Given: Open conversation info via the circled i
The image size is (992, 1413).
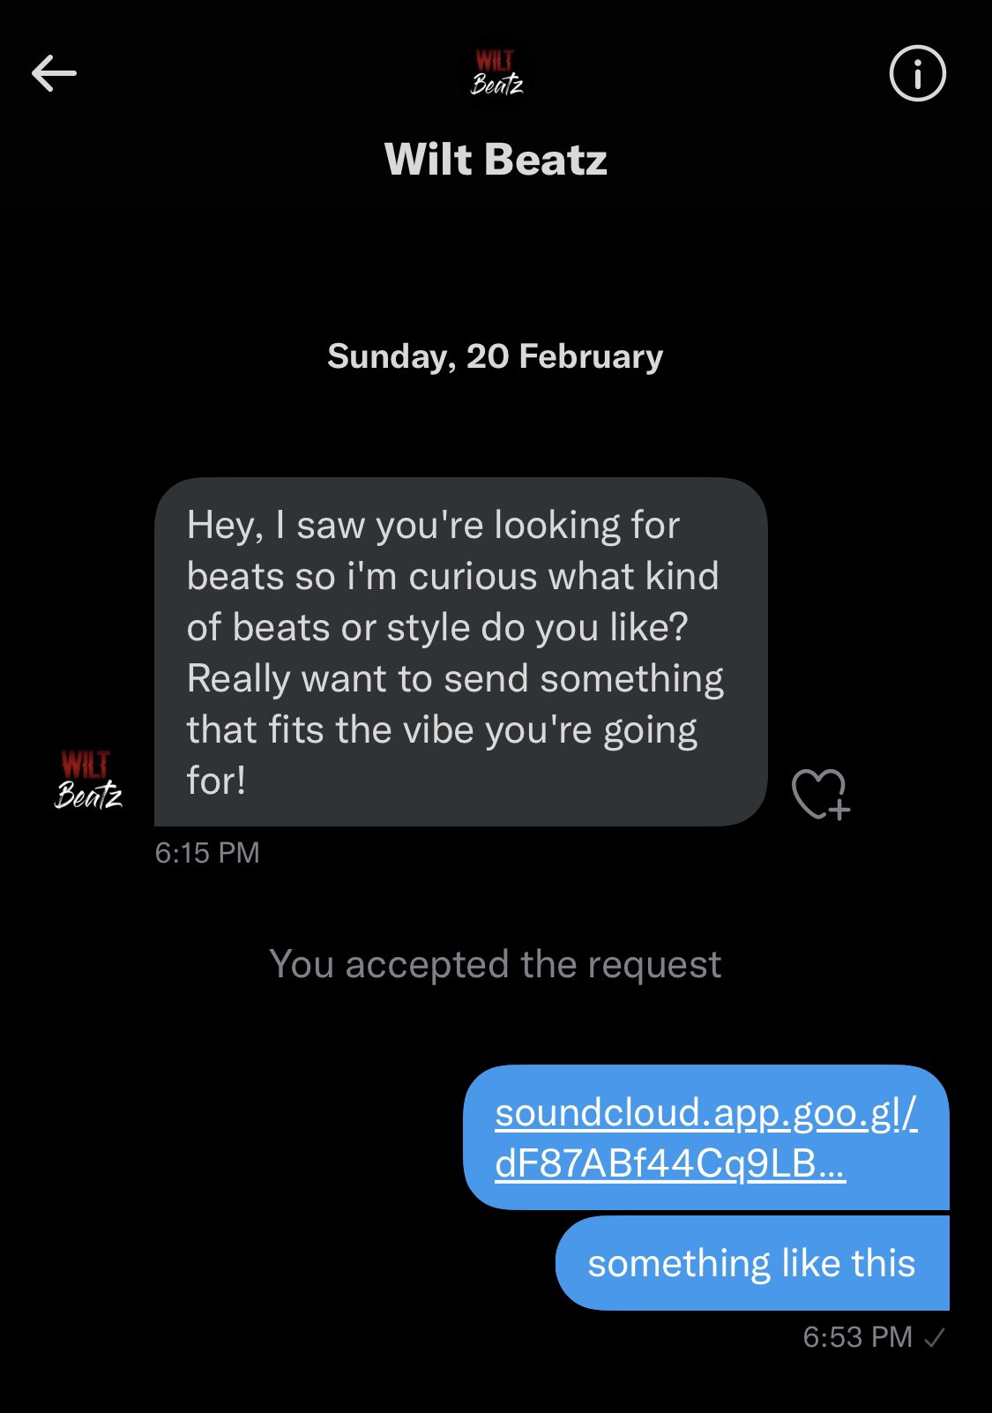Looking at the screenshot, I should [917, 73].
